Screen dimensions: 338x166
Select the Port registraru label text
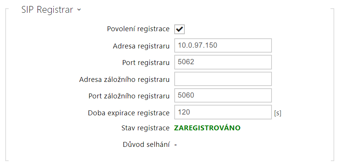[146, 62]
